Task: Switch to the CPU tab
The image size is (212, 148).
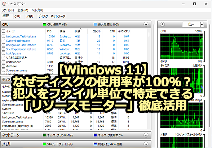Action: tap(17, 16)
